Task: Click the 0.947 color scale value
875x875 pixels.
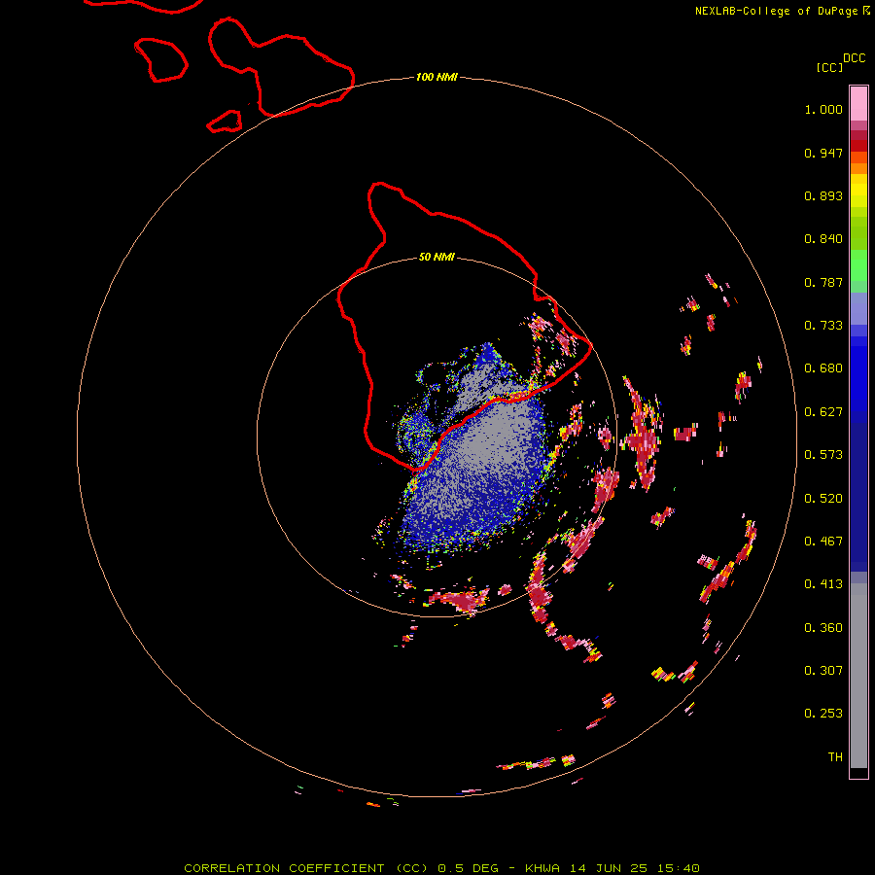Action: (823, 153)
